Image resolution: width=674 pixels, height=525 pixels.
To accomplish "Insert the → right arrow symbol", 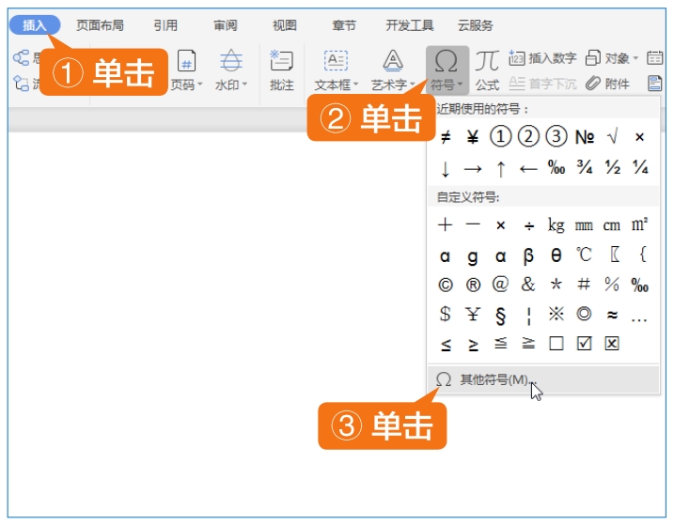I will click(x=473, y=169).
